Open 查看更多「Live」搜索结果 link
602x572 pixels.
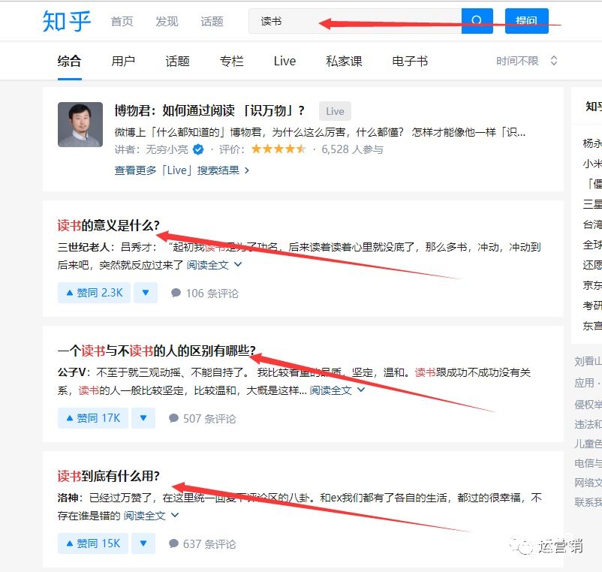pos(182,170)
